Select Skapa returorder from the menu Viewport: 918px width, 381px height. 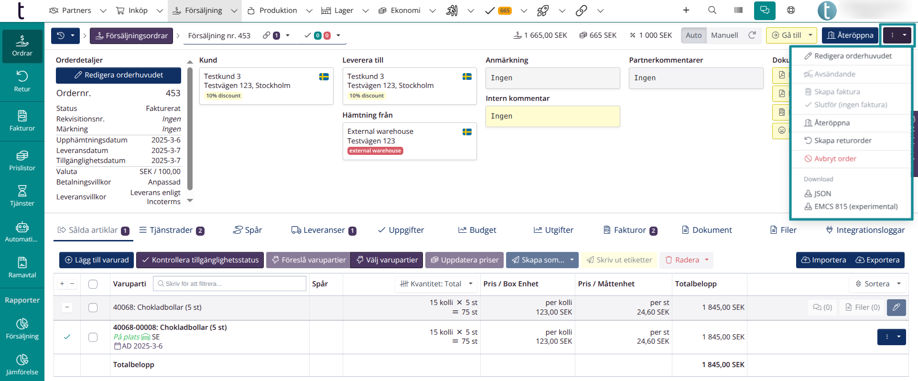point(842,141)
